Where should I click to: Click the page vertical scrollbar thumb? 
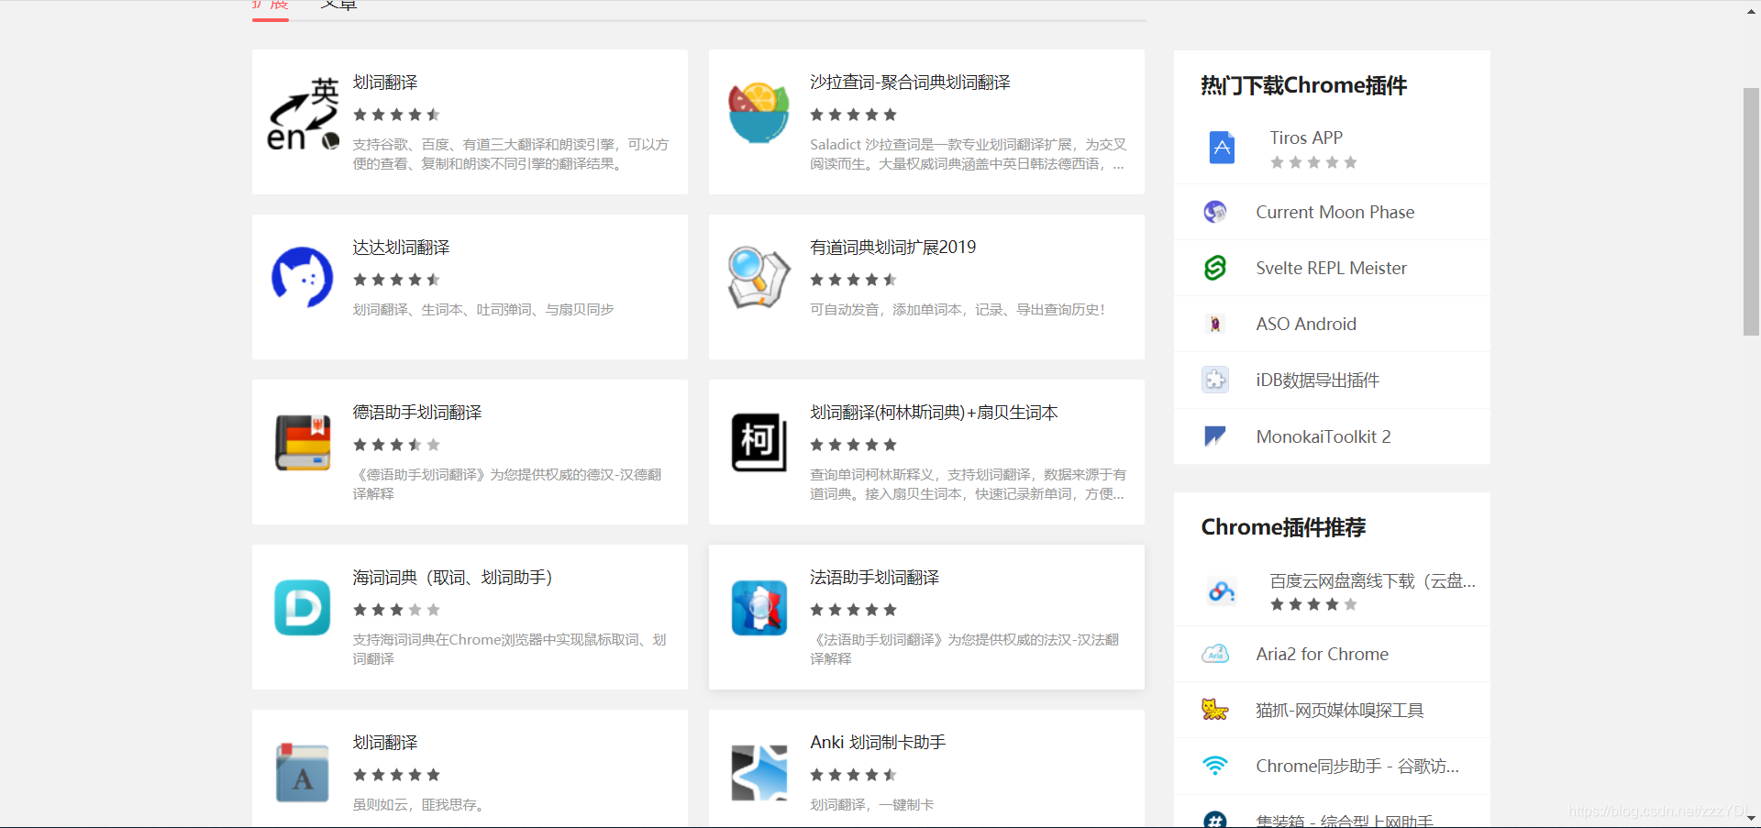pos(1751,211)
